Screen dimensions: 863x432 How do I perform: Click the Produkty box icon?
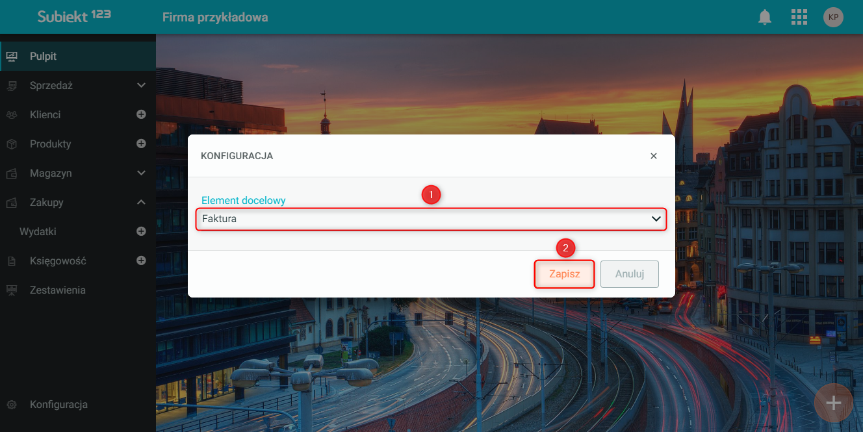12,144
